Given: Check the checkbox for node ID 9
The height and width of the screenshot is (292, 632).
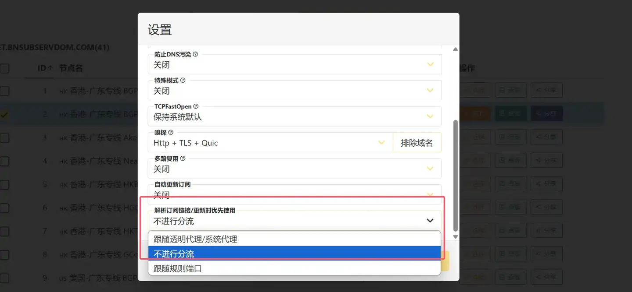Looking at the screenshot, I should tap(4, 278).
